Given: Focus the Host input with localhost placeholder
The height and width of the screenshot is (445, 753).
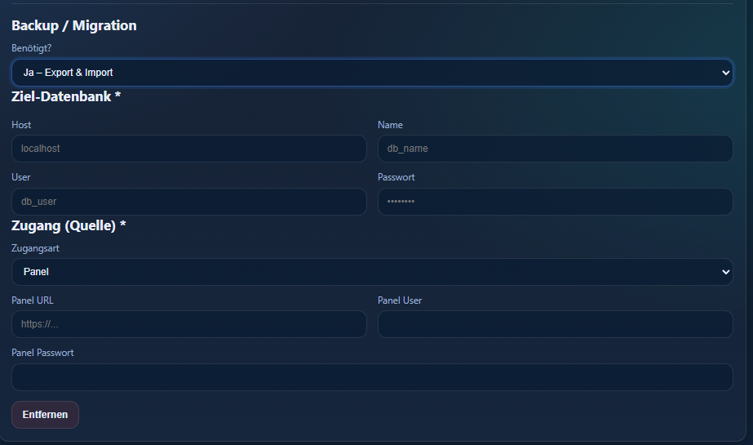Looking at the screenshot, I should click(188, 149).
